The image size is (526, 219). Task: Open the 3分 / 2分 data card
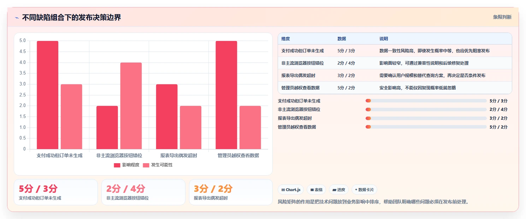coord(231,192)
